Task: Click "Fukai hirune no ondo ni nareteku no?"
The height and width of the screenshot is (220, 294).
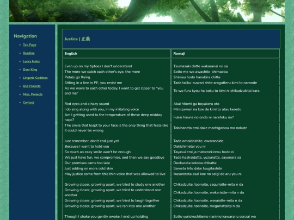Action: (204, 117)
